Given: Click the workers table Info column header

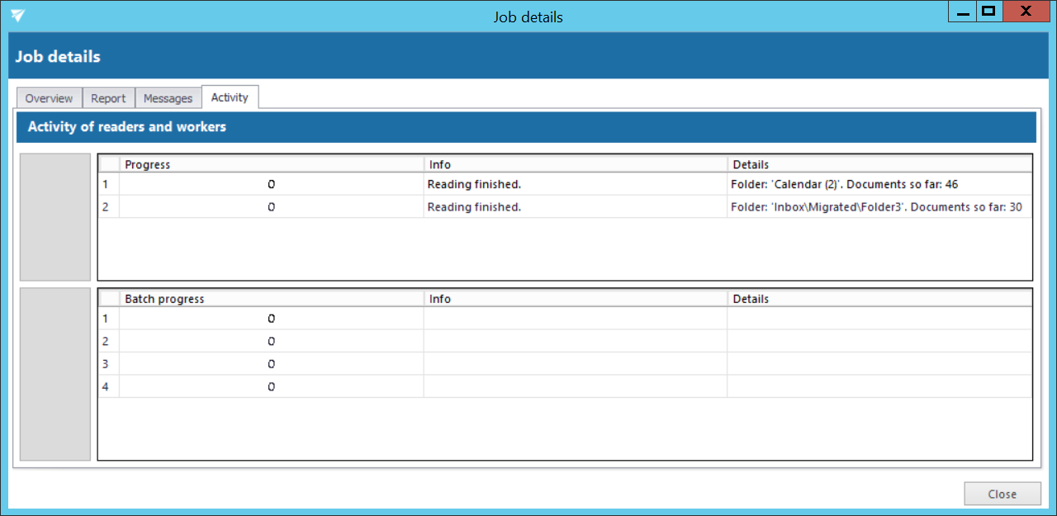Looking at the screenshot, I should click(x=575, y=299).
